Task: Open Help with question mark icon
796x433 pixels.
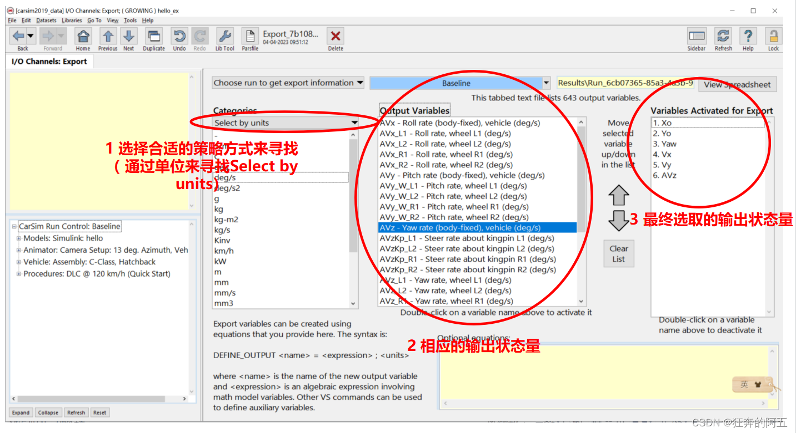Action: click(x=748, y=36)
